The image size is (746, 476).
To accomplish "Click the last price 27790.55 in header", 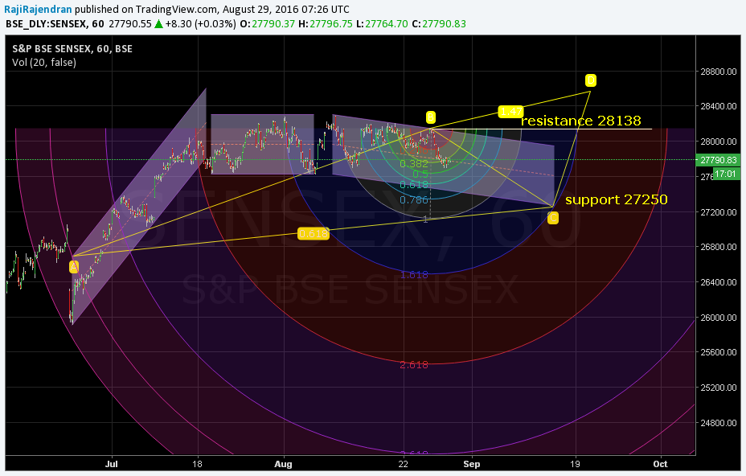I will point(130,24).
